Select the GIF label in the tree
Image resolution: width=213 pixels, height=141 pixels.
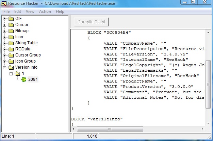18,19
